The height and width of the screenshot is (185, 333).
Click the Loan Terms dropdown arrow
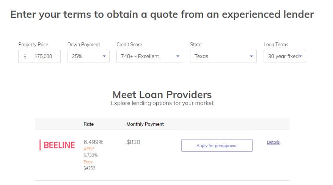(300, 56)
